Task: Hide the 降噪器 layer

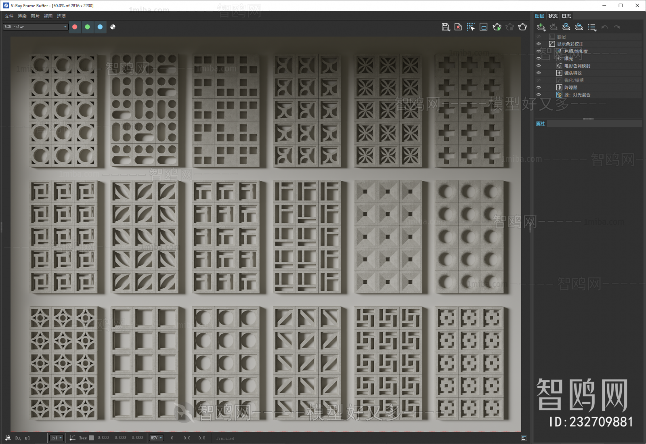Action: 538,88
